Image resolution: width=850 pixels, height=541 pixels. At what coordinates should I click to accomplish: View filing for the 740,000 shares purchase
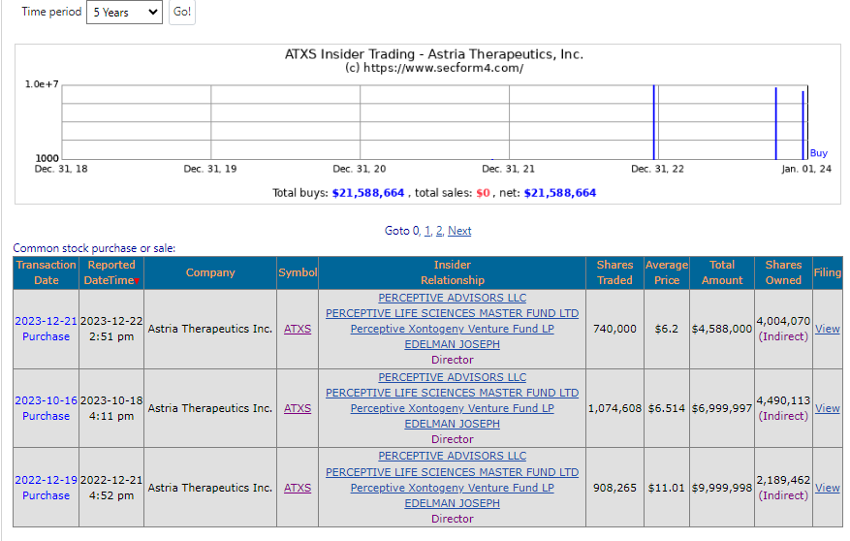point(828,329)
